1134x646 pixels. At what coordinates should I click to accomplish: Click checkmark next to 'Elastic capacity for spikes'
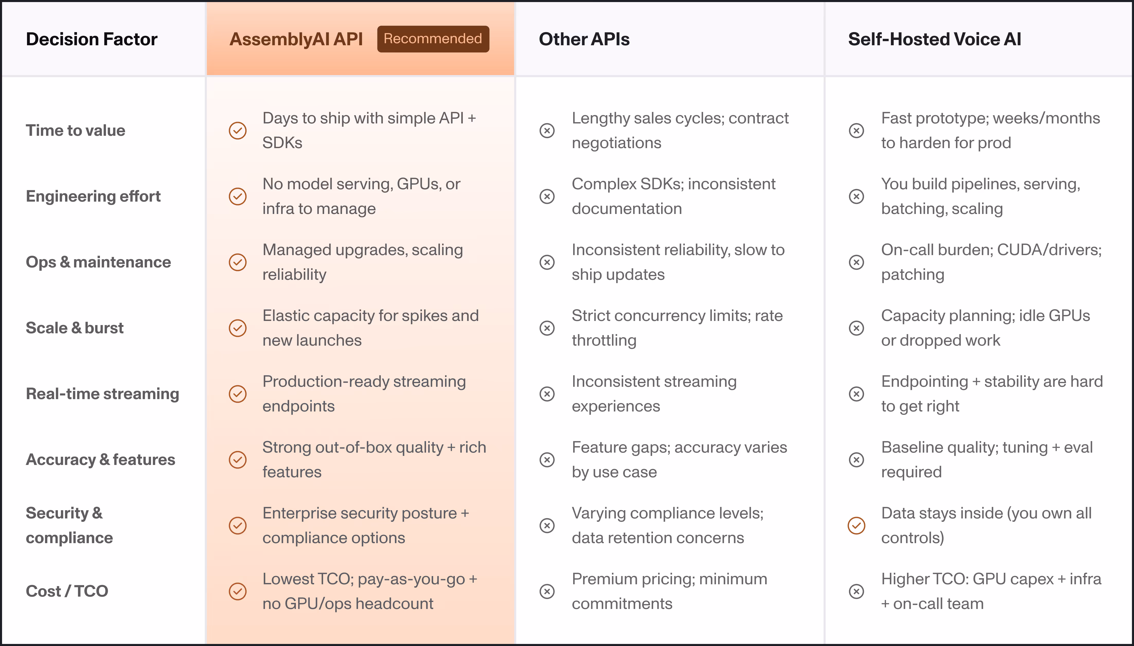[x=237, y=328]
